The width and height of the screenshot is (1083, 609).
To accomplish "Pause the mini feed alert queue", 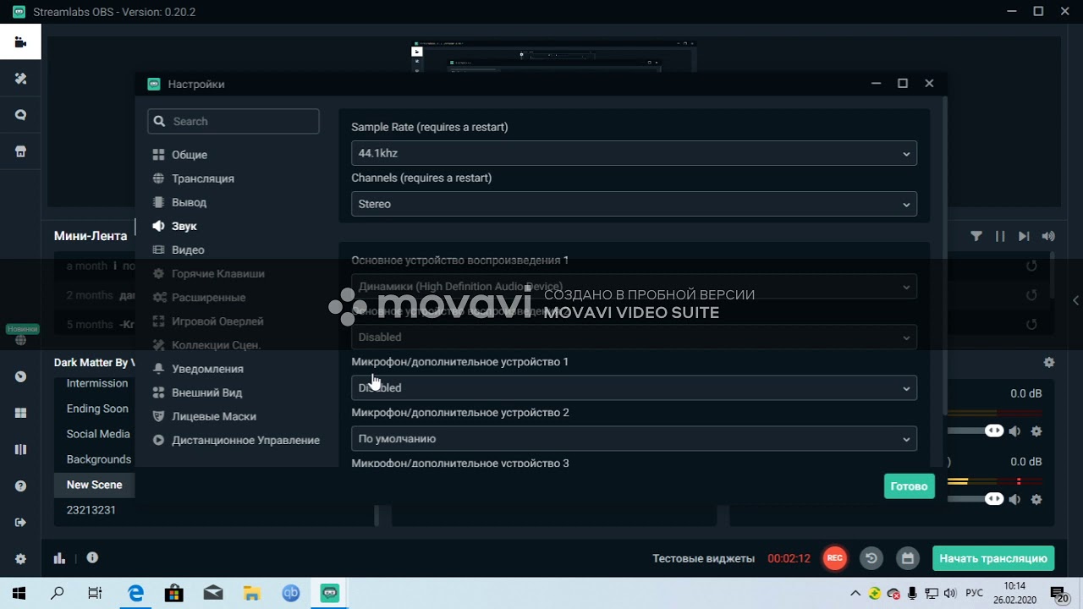I will [x=1000, y=236].
